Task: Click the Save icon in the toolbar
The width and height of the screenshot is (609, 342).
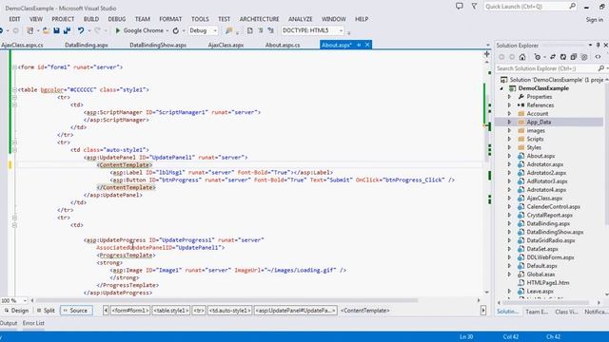Action: tap(57, 30)
